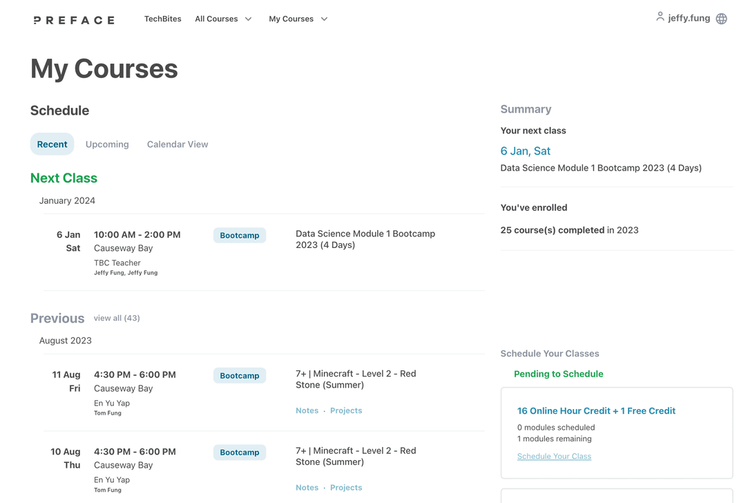746x503 pixels.
Task: Click view all (43) previous classes
Action: (117, 318)
